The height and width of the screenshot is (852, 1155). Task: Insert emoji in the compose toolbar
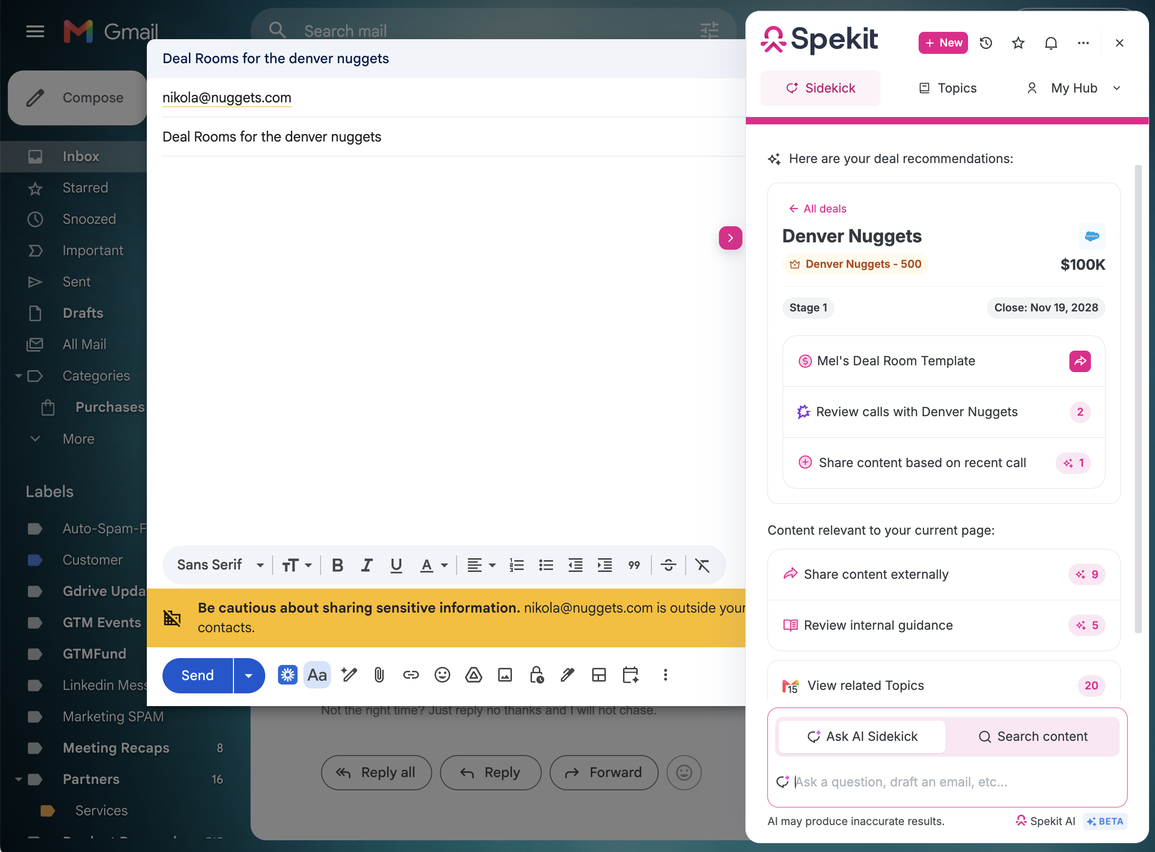(442, 675)
